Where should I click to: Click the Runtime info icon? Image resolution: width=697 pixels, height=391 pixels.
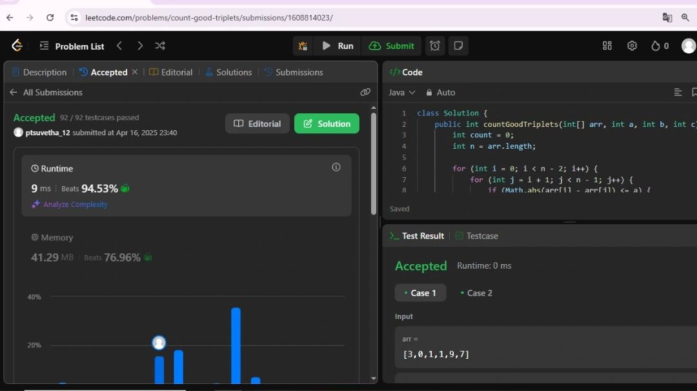coord(336,167)
